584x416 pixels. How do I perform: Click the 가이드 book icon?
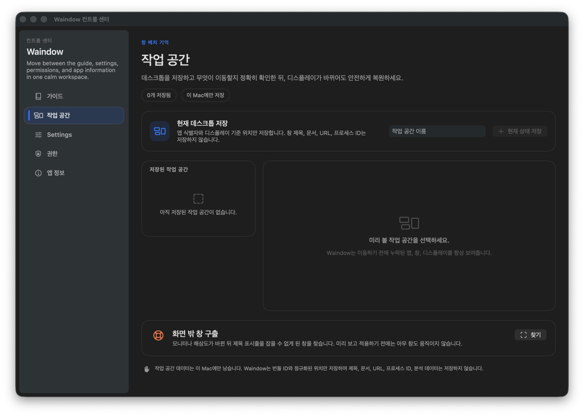click(x=38, y=96)
